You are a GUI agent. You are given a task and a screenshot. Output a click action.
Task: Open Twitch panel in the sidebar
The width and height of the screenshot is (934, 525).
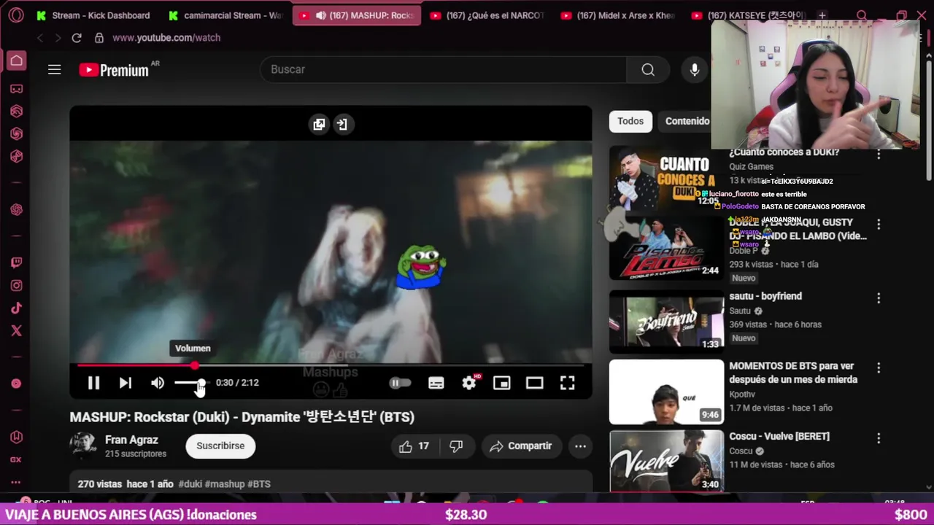click(16, 262)
